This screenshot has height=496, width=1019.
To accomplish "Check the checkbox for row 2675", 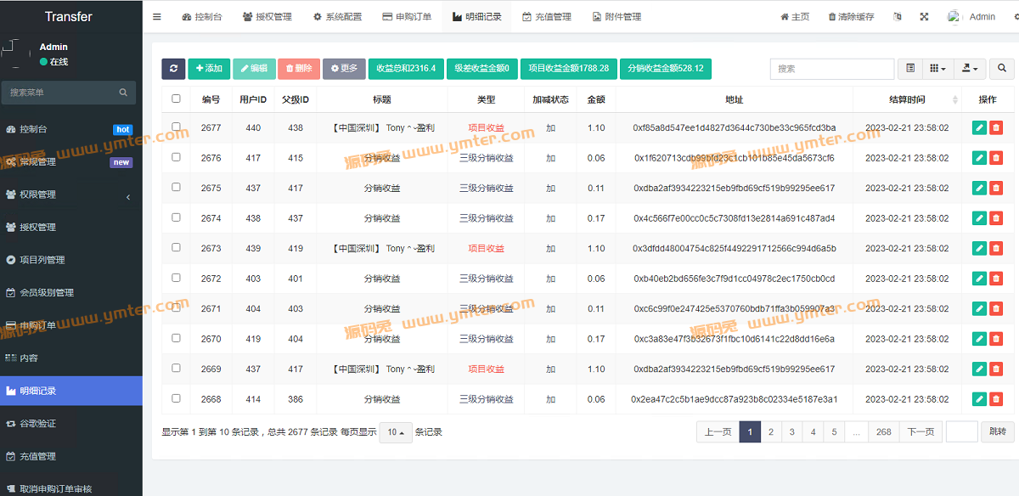I will (x=176, y=187).
